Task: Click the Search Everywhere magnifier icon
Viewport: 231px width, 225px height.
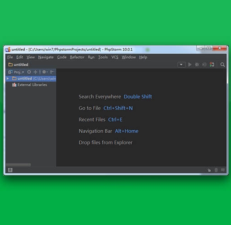Action: pos(222,64)
